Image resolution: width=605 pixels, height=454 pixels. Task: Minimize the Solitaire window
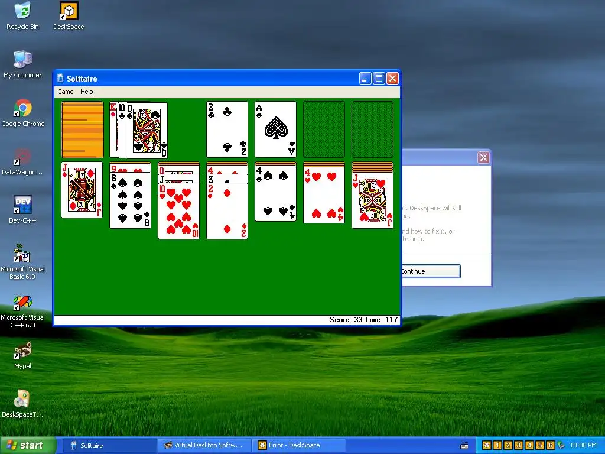pos(365,79)
